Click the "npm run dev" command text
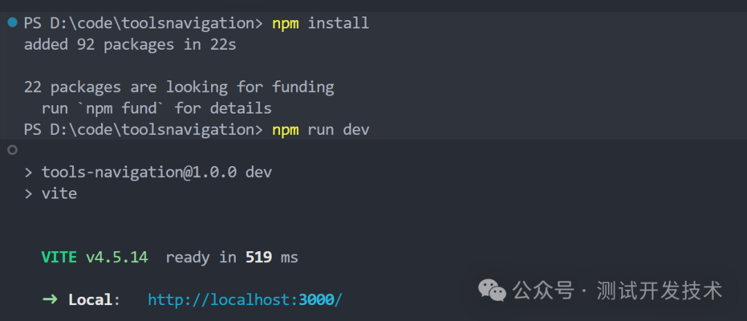 tap(320, 129)
